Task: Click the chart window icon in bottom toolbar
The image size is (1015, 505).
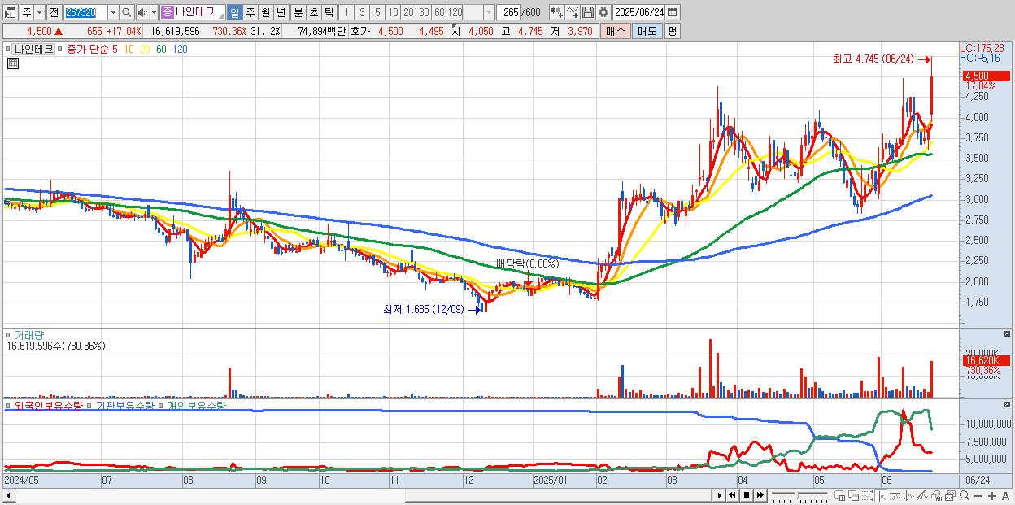Action: click(x=951, y=496)
